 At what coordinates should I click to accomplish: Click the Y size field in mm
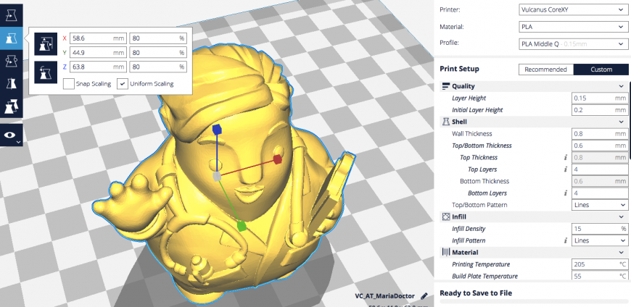click(98, 53)
